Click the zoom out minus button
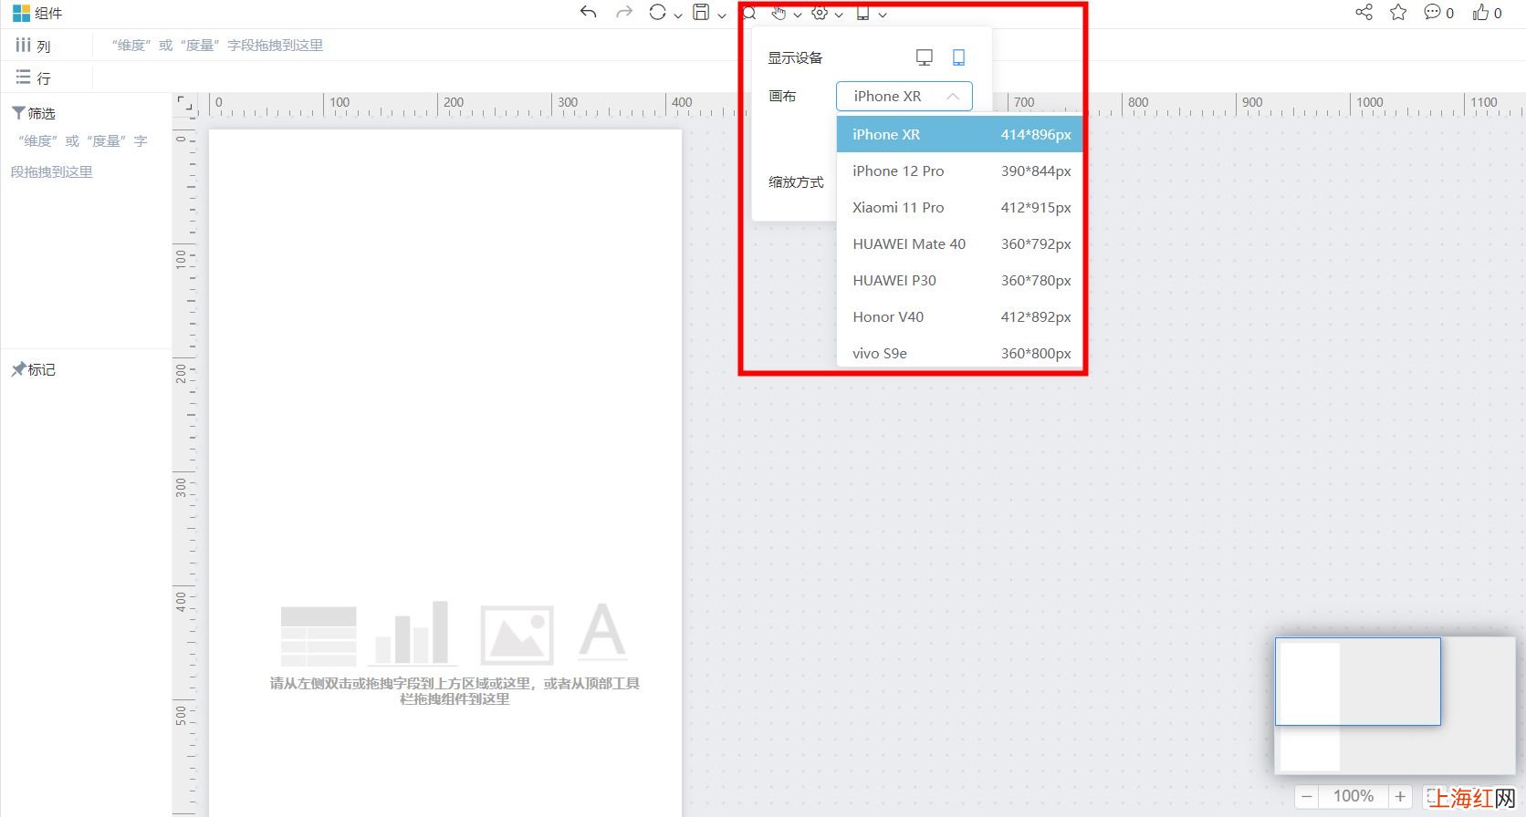The height and width of the screenshot is (817, 1526). coord(1307,796)
